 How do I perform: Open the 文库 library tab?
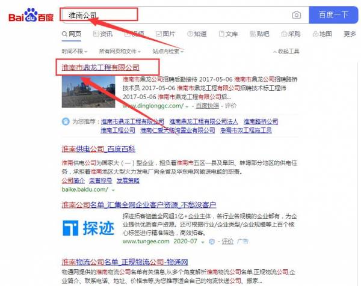[x=228, y=34]
